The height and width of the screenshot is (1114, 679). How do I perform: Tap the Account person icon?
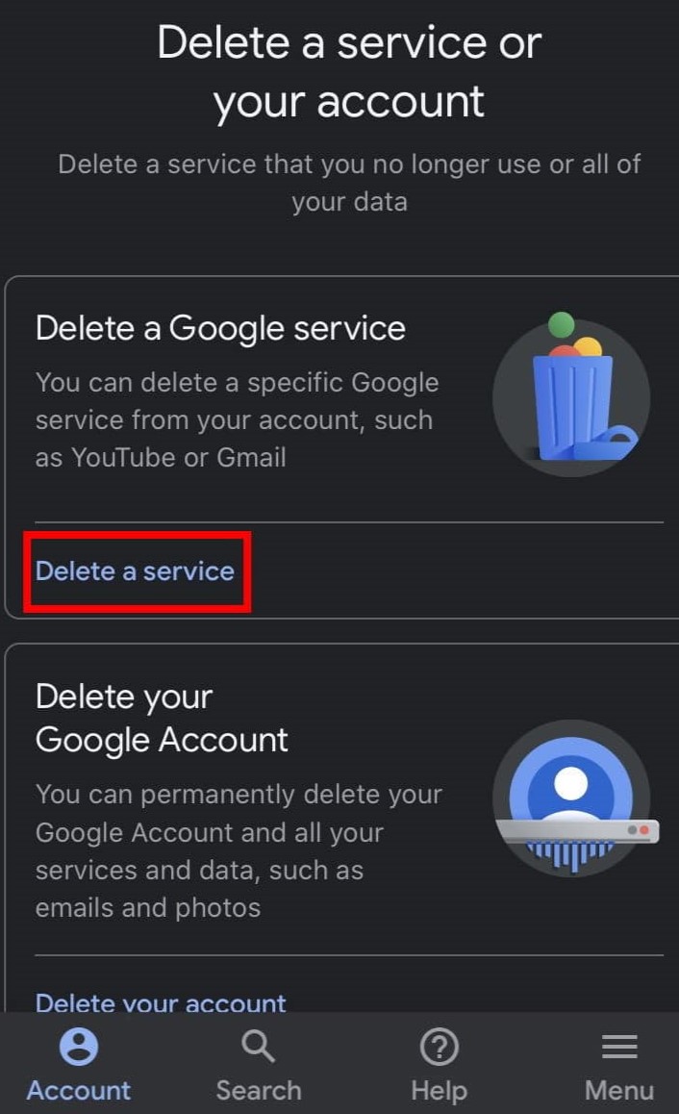click(x=79, y=1047)
